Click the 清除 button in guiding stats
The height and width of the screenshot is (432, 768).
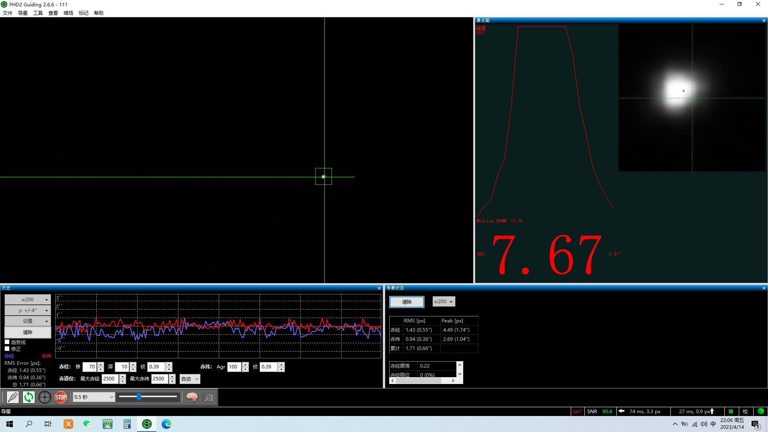point(407,302)
